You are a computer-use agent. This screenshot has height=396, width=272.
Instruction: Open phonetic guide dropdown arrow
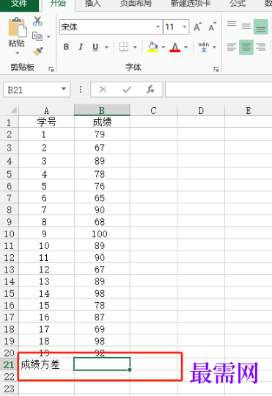[x=214, y=47]
